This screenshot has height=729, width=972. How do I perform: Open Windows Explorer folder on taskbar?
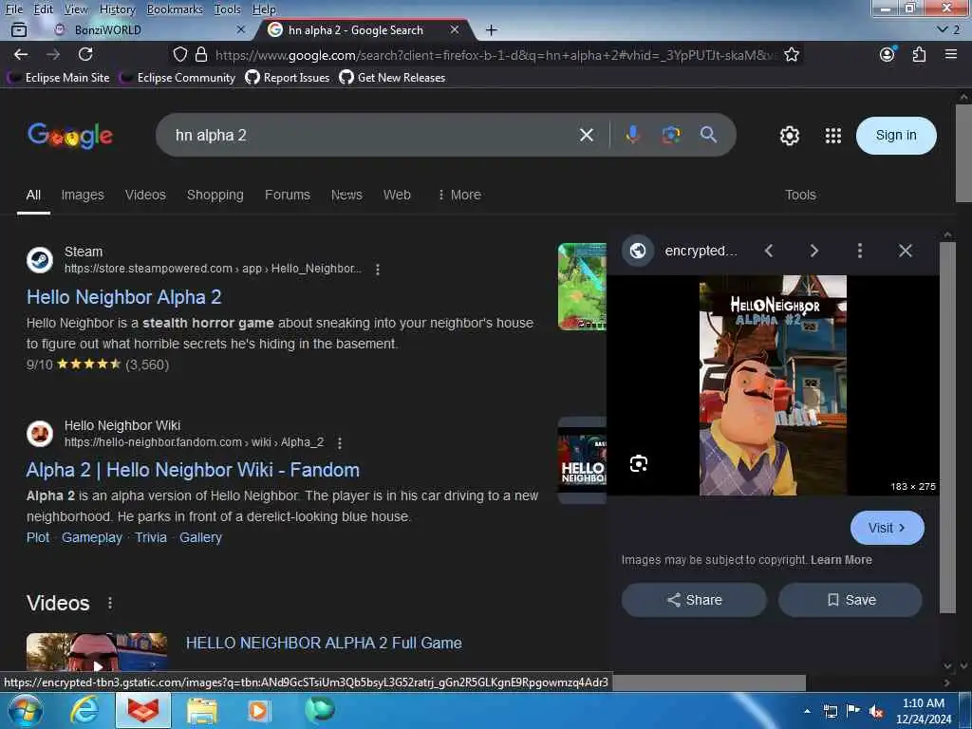coord(201,710)
